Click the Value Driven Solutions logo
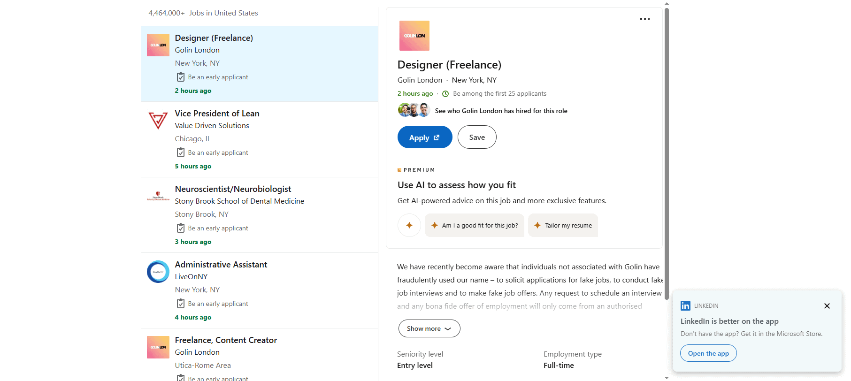The image size is (851, 381). 158,121
